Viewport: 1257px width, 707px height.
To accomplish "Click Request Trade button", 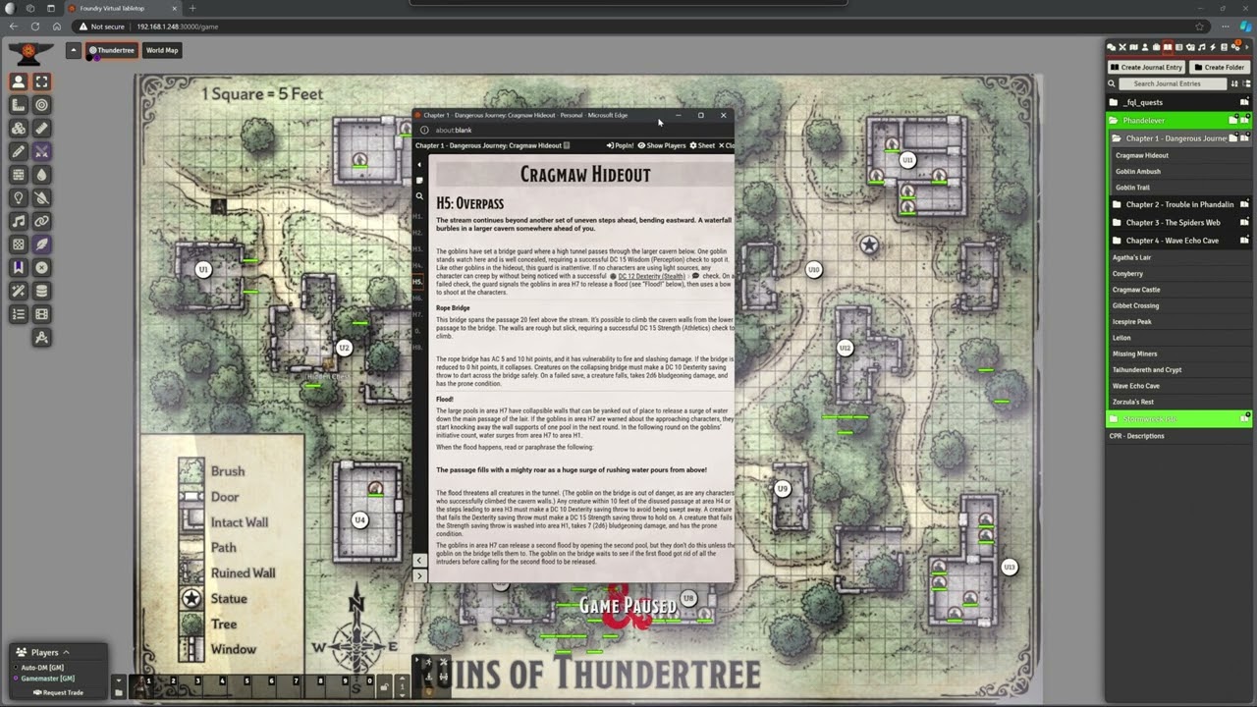I will 58,692.
